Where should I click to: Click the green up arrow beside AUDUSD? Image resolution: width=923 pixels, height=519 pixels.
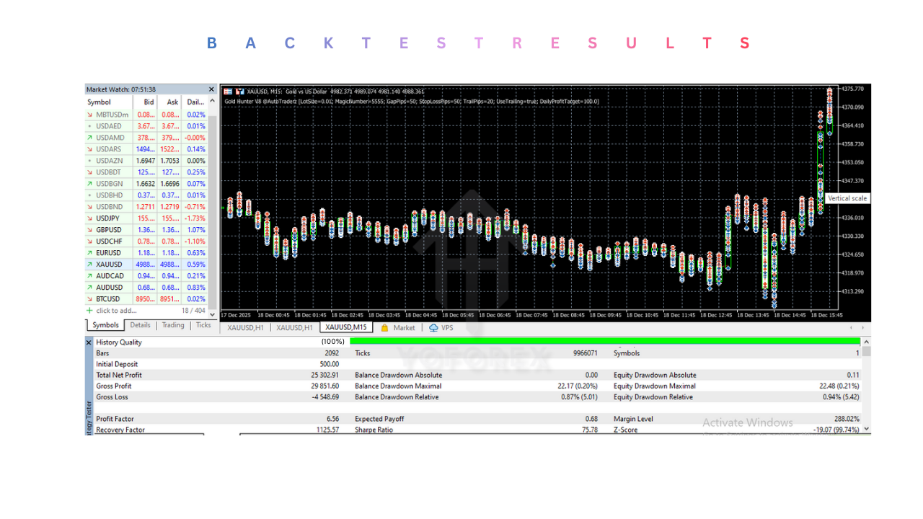click(89, 288)
